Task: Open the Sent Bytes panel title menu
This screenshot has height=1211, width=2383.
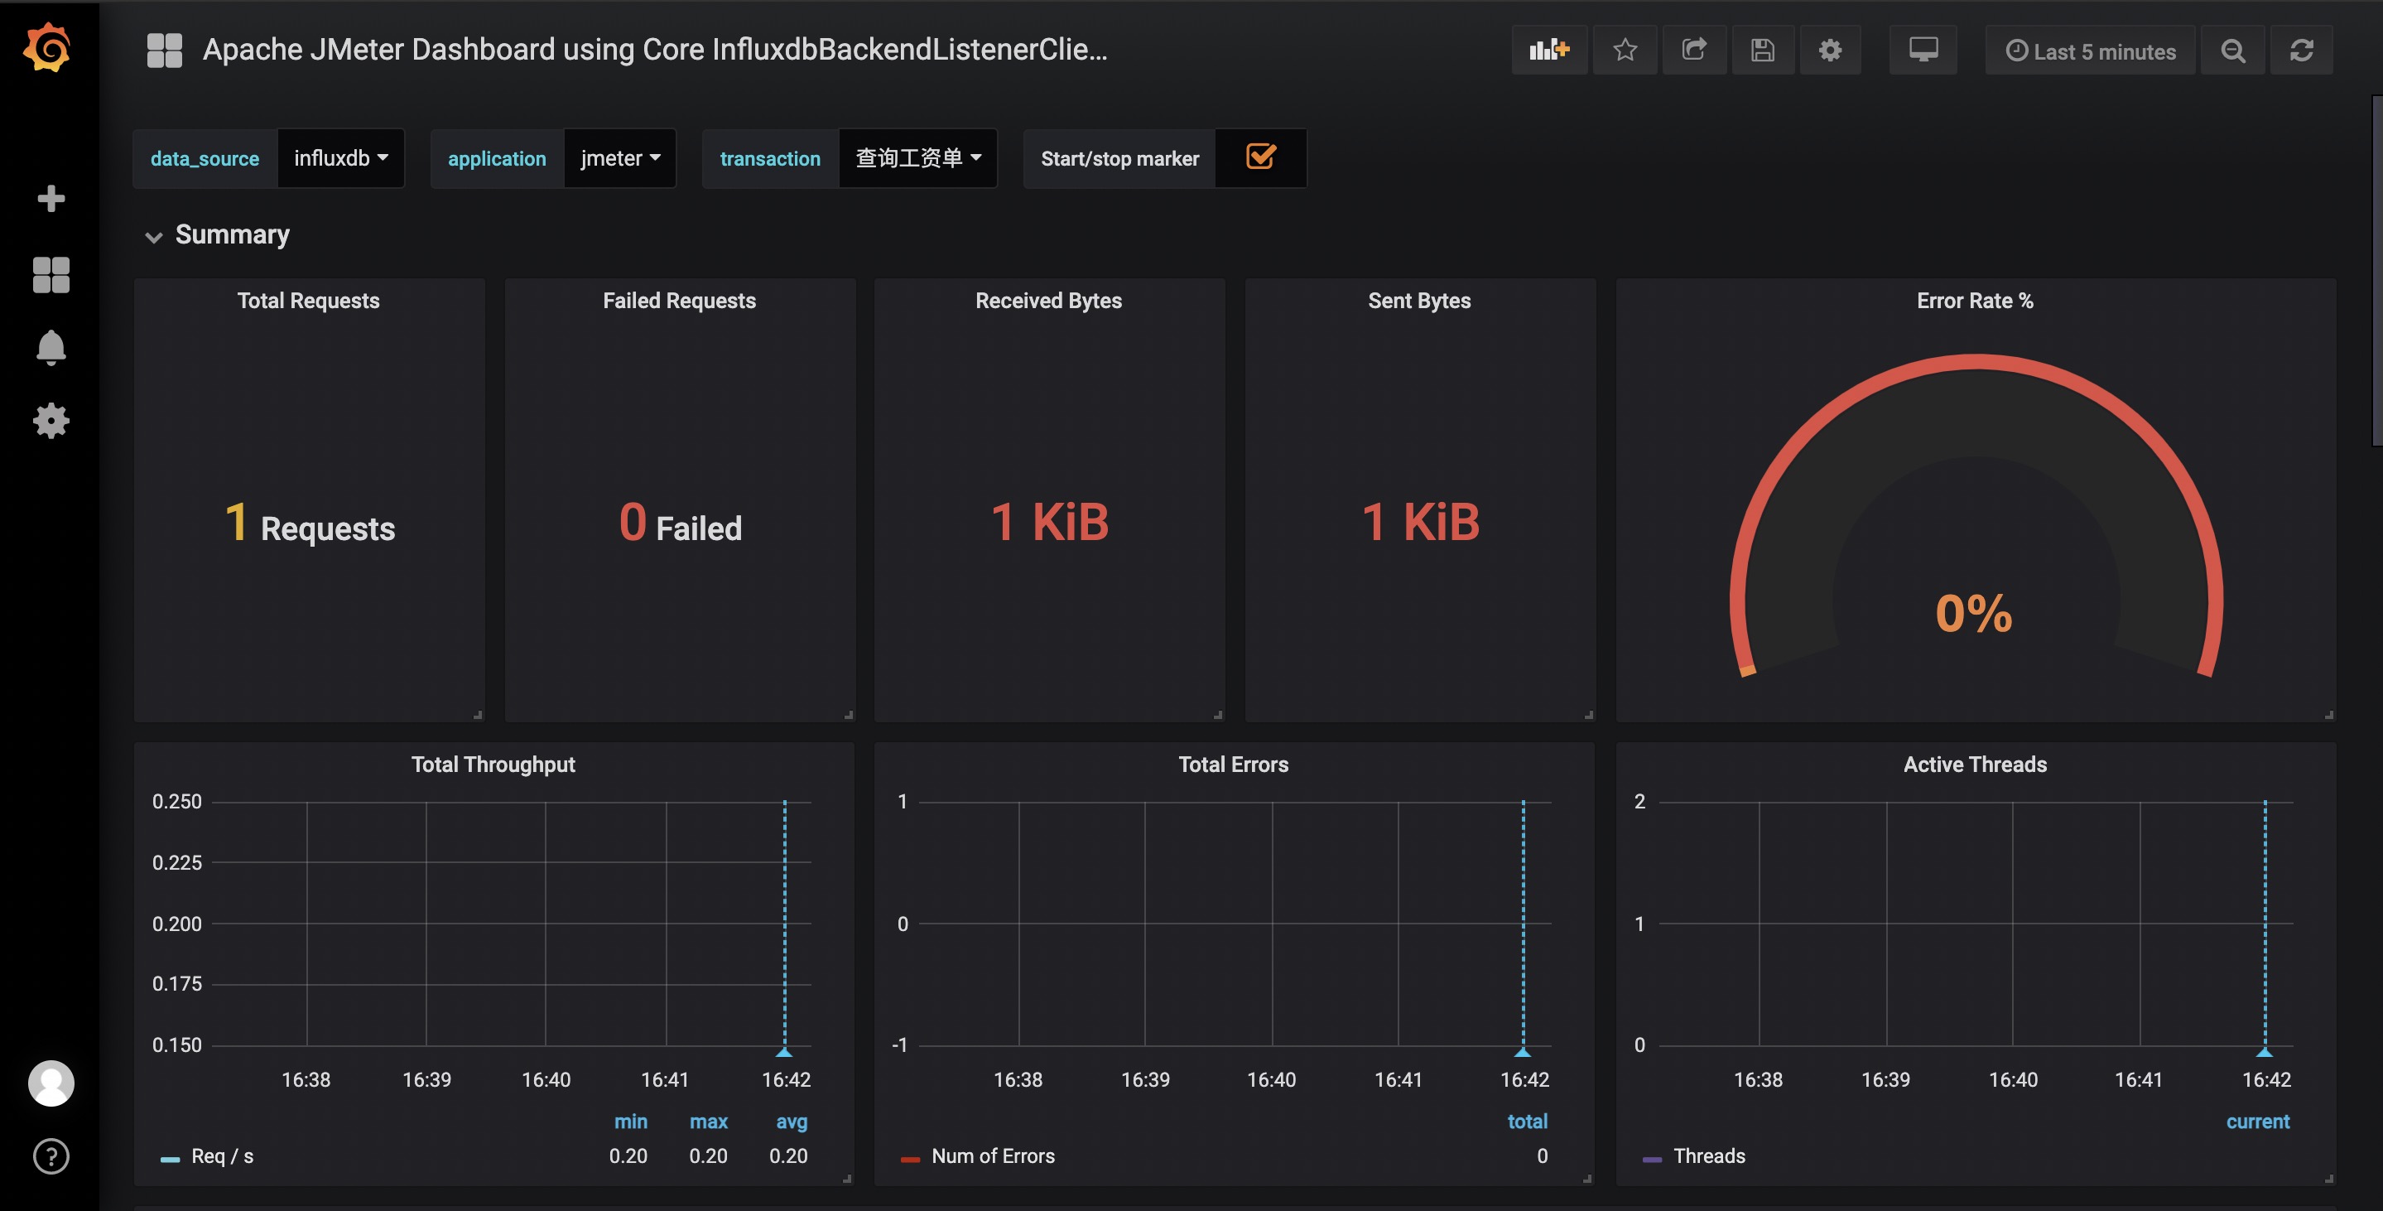Action: 1419,301
